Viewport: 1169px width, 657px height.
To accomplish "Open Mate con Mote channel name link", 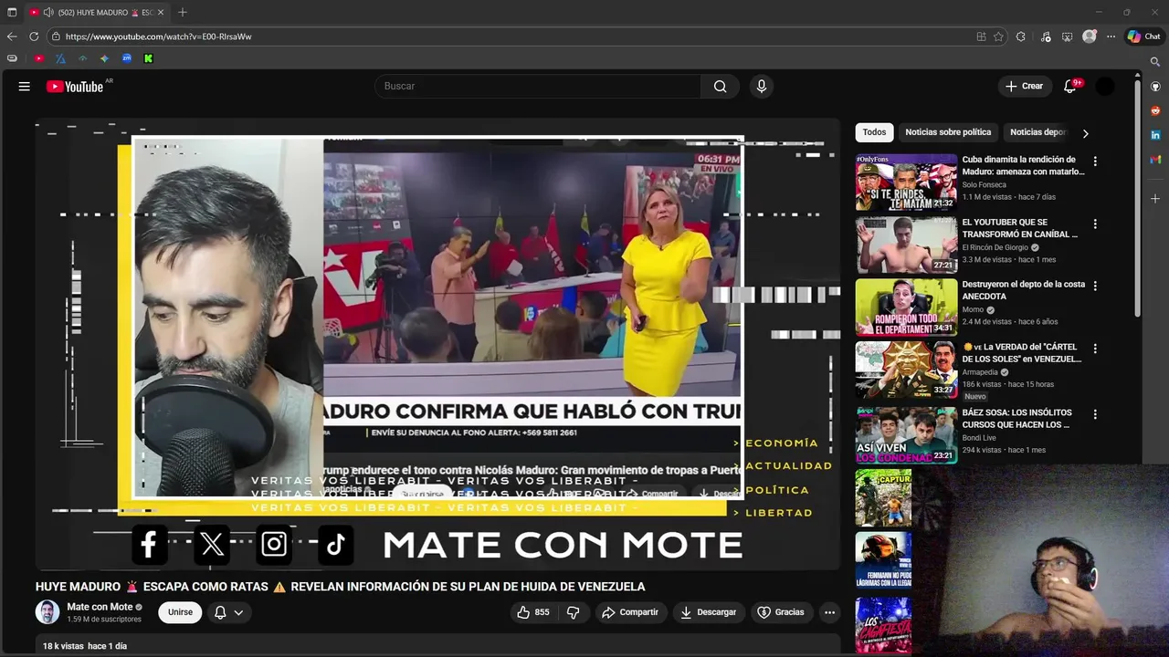I will click(x=100, y=607).
